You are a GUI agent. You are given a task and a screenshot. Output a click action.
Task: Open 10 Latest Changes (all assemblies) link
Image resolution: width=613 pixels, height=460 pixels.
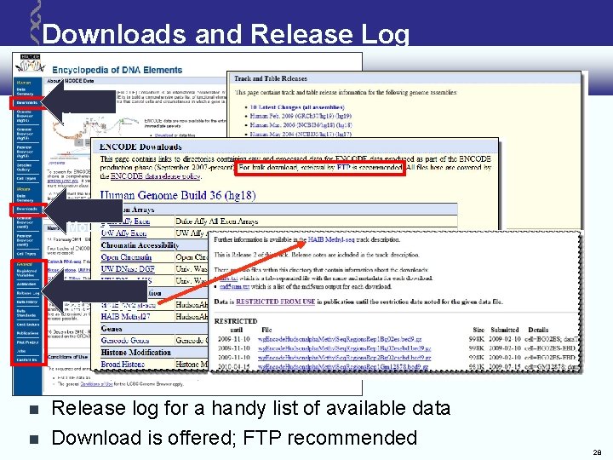[297, 107]
